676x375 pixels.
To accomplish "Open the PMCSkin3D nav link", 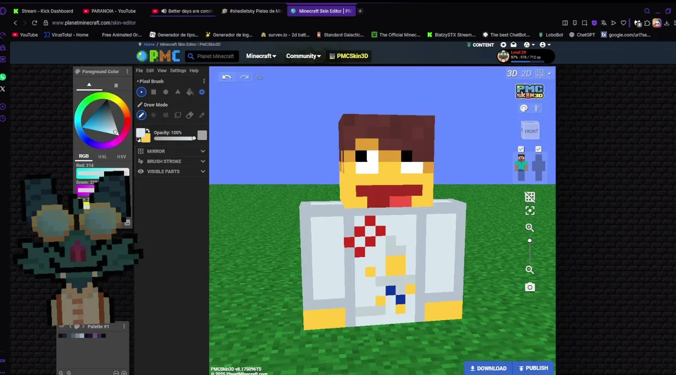I will pyautogui.click(x=349, y=56).
